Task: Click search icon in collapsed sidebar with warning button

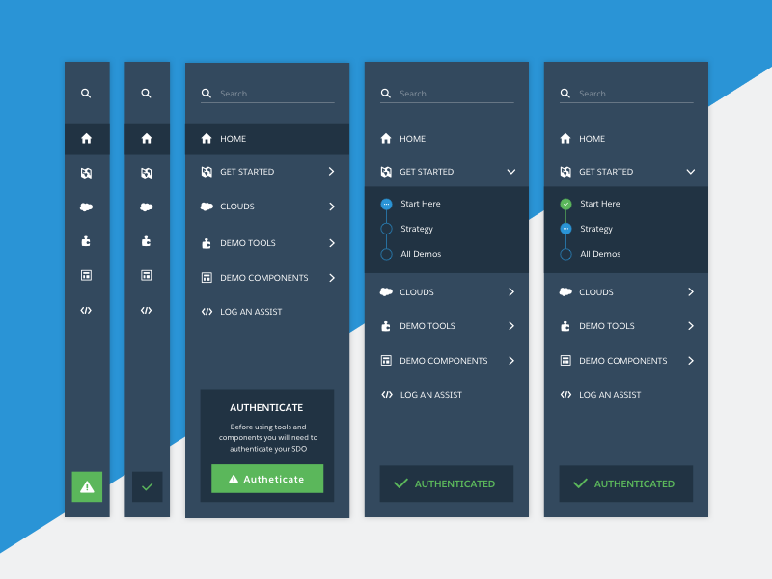Action: point(86,93)
